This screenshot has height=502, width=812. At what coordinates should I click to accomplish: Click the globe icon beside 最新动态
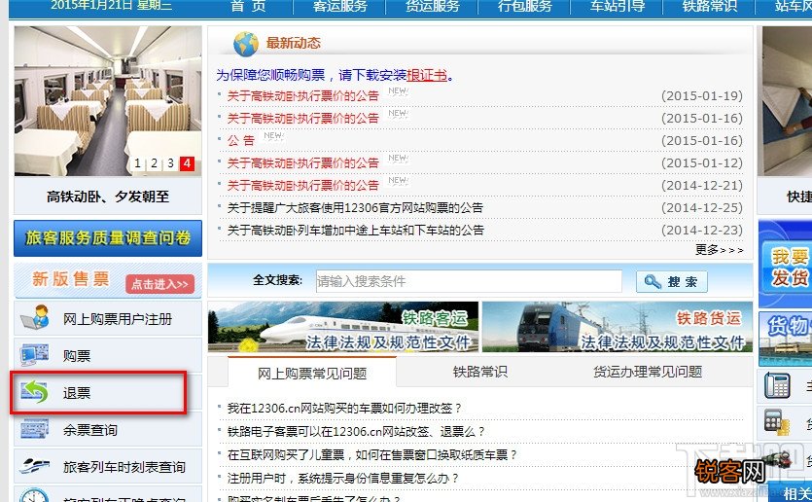(x=245, y=44)
